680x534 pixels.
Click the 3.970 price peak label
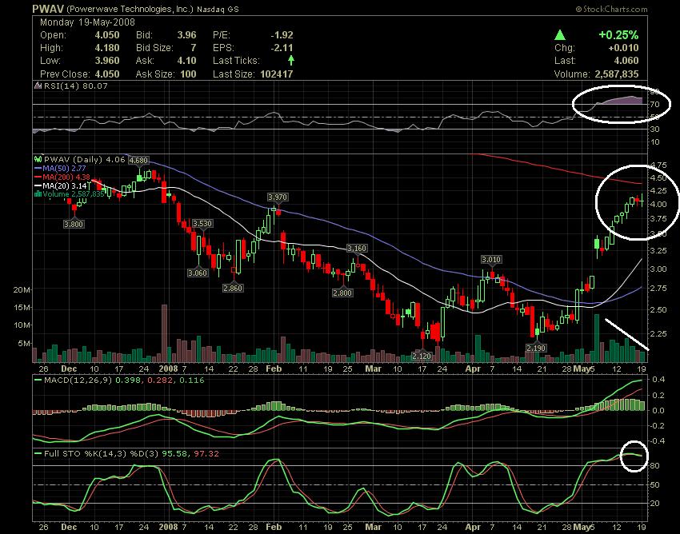(277, 197)
